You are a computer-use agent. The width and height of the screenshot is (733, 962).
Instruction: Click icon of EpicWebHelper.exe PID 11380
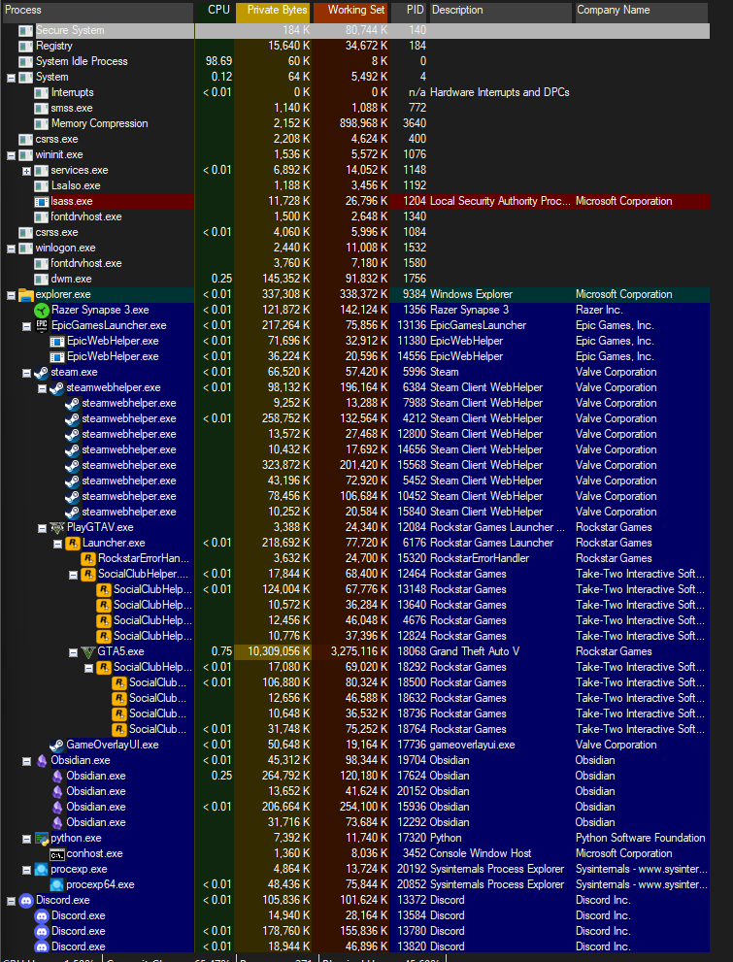point(57,342)
